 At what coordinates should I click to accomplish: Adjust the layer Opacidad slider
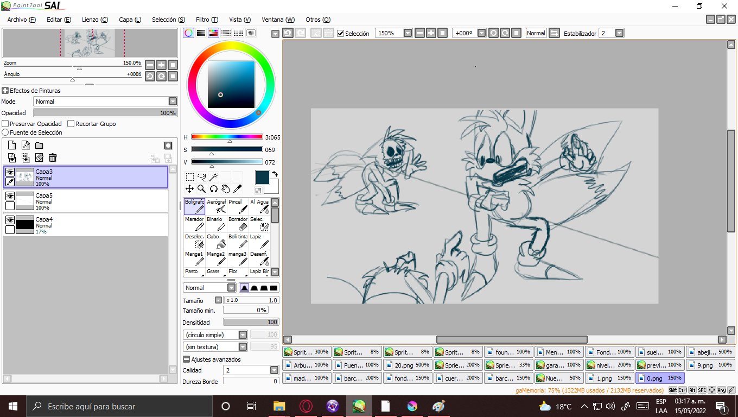(105, 113)
